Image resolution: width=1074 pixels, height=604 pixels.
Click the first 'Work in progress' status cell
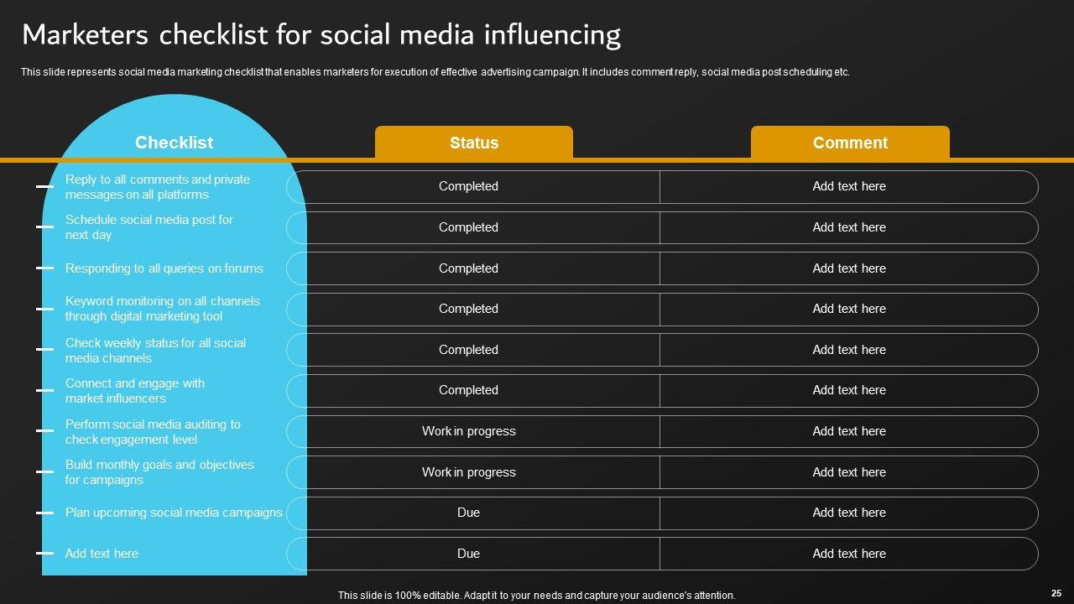[x=468, y=431]
